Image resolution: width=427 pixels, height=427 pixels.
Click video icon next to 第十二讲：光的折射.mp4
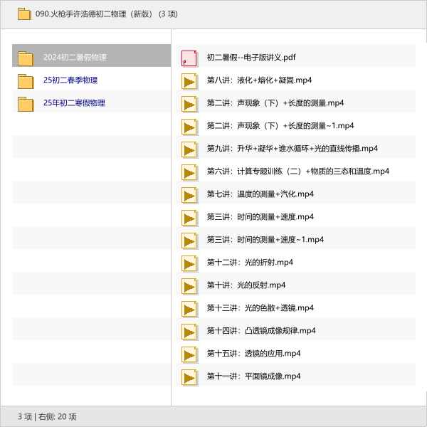pos(189,263)
